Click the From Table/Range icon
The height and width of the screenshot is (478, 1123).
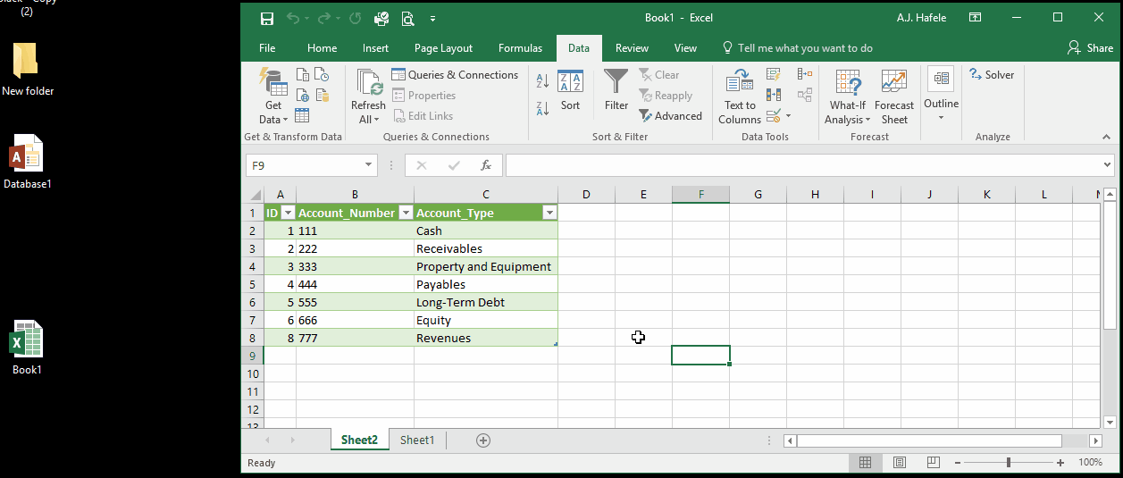point(302,115)
